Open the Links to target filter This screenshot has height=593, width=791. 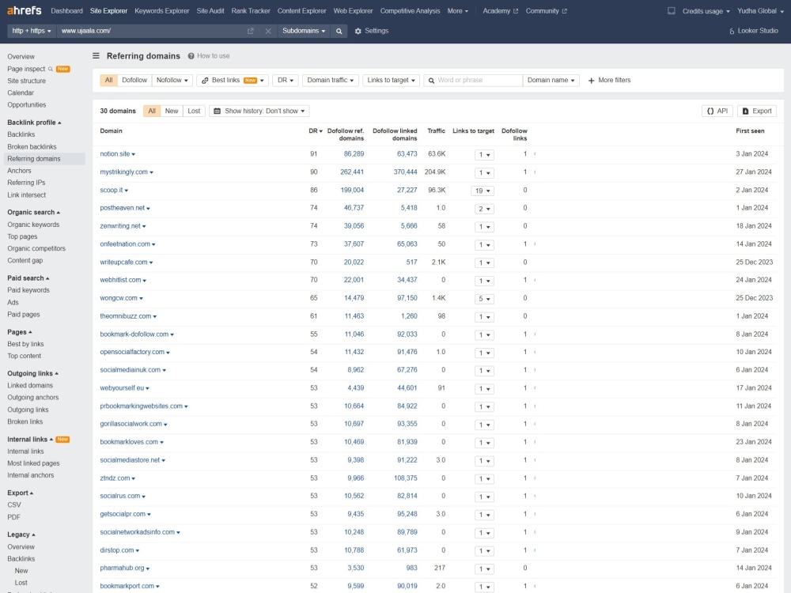[x=391, y=80]
